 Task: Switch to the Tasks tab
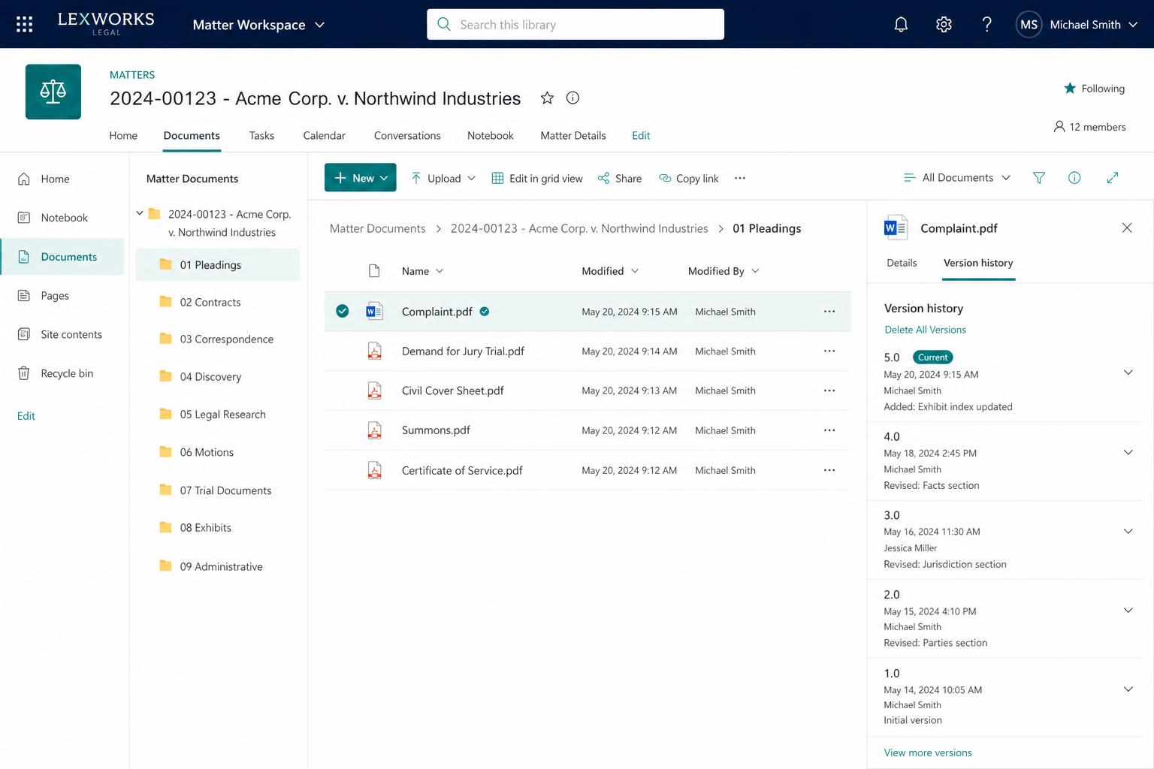coord(261,136)
